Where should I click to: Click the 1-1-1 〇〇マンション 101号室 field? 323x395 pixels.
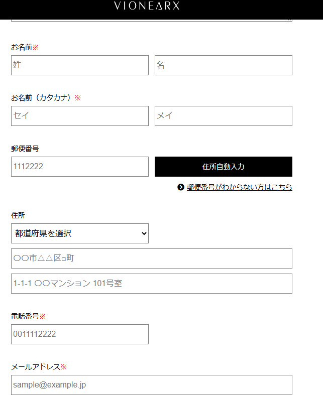click(152, 284)
